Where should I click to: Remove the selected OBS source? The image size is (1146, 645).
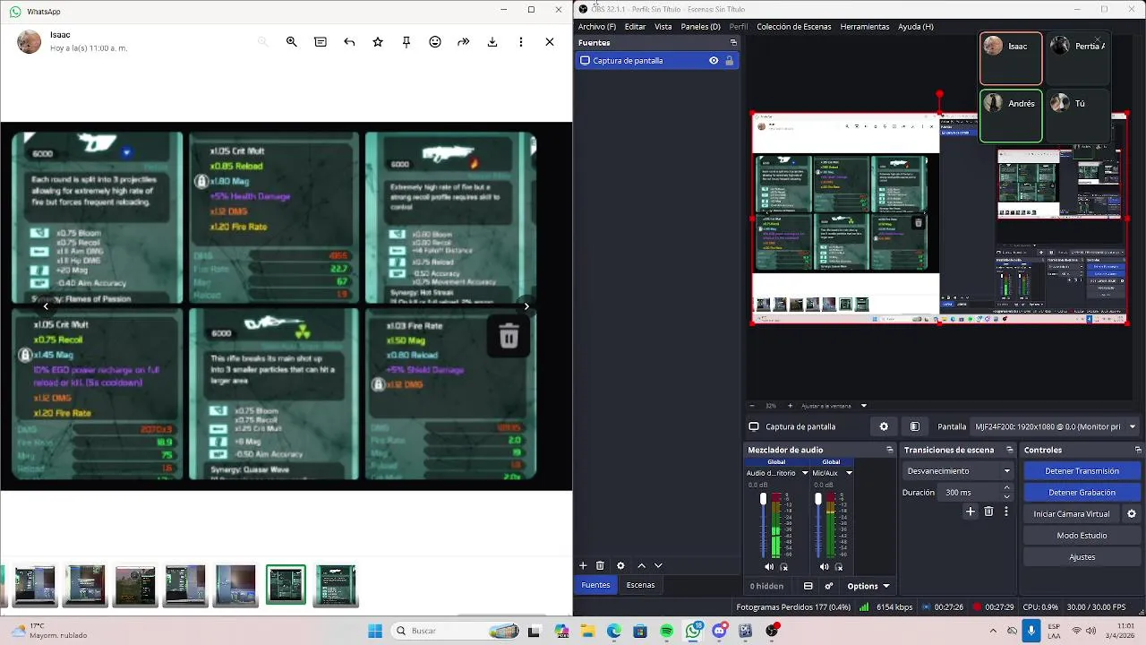pos(600,566)
